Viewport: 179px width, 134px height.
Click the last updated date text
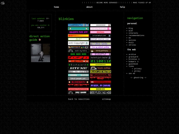click(x=40, y=20)
